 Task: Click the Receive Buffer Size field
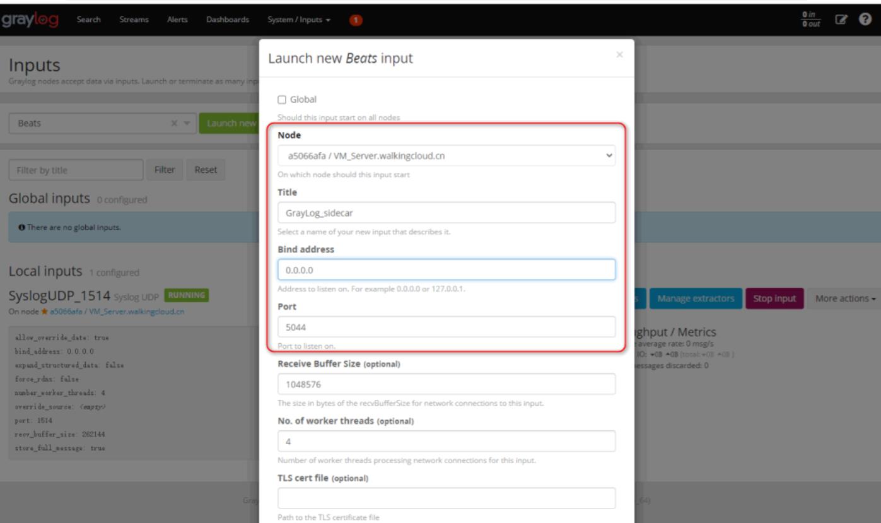tap(446, 384)
